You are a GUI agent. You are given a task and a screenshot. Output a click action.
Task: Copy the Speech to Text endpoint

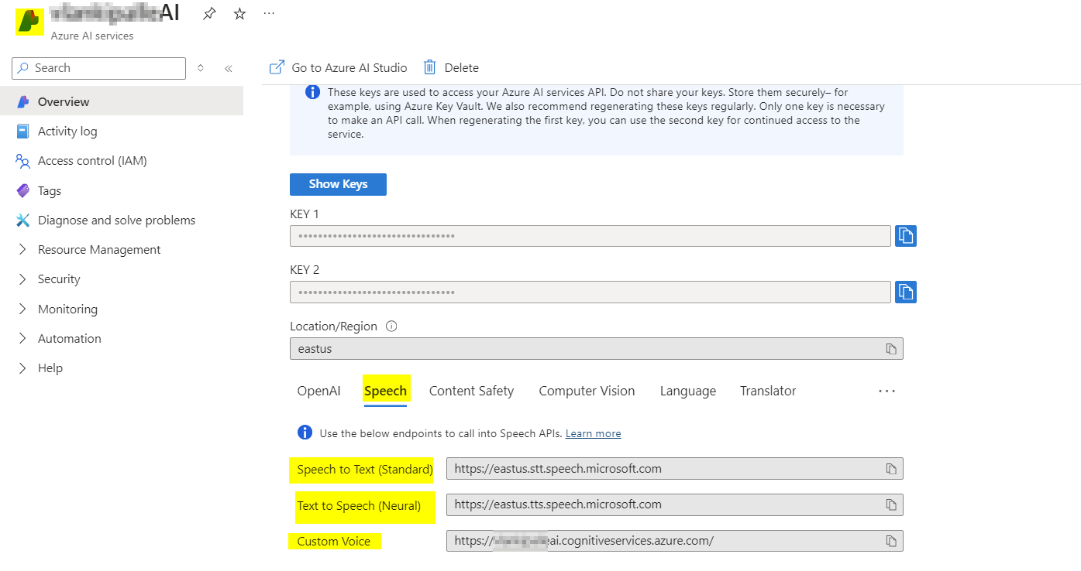click(x=891, y=469)
